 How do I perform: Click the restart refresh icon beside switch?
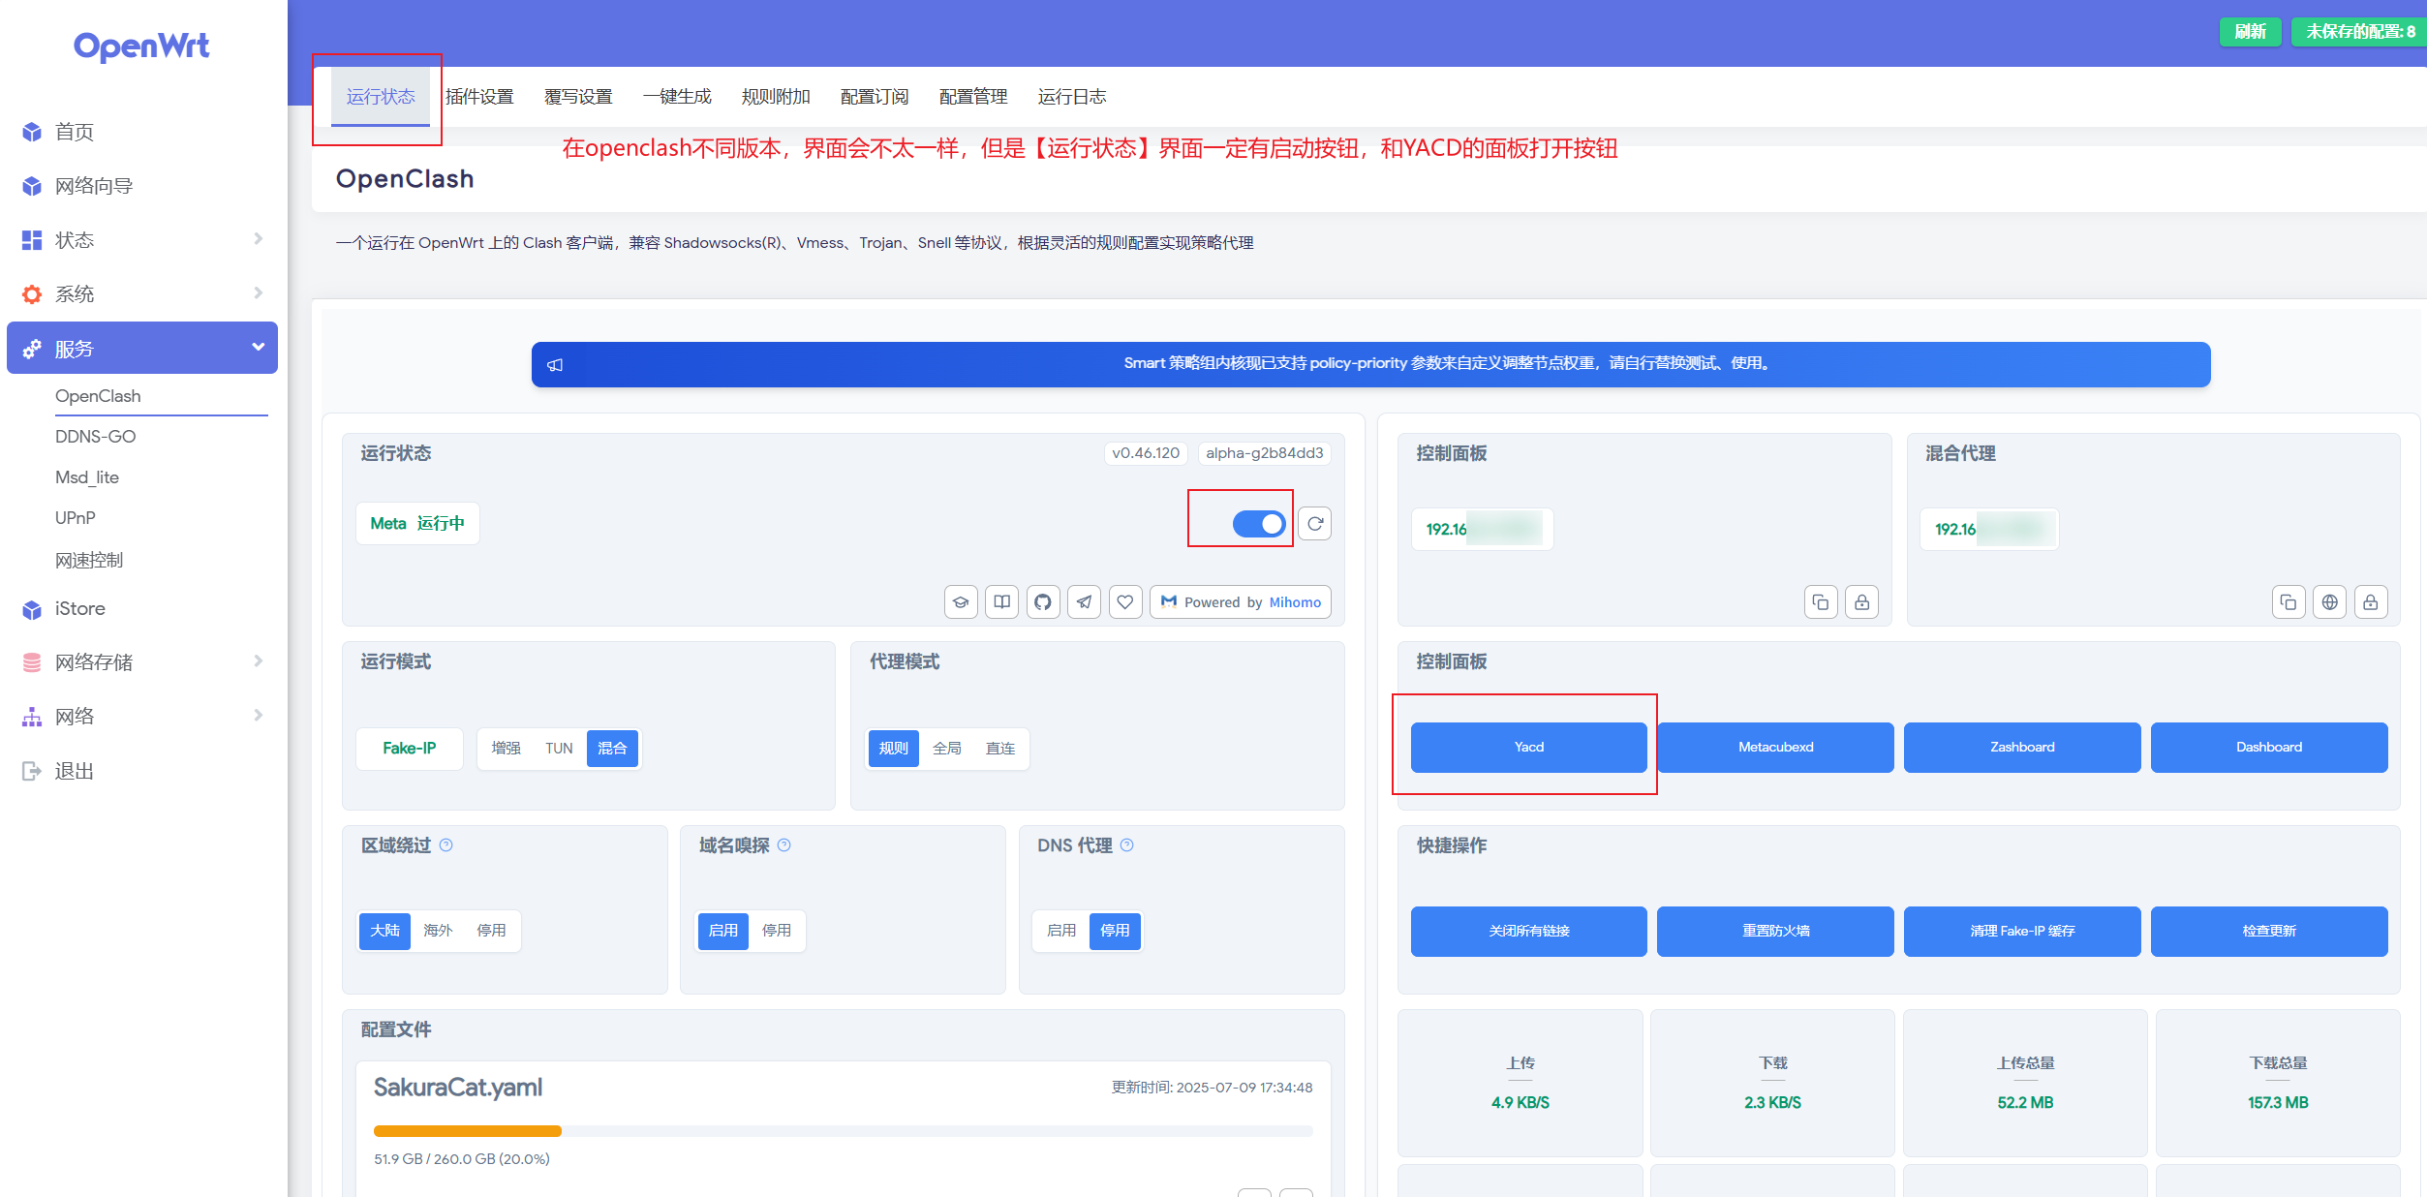point(1315,524)
